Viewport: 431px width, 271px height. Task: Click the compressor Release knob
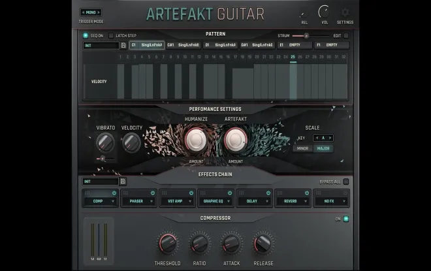pyautogui.click(x=263, y=243)
